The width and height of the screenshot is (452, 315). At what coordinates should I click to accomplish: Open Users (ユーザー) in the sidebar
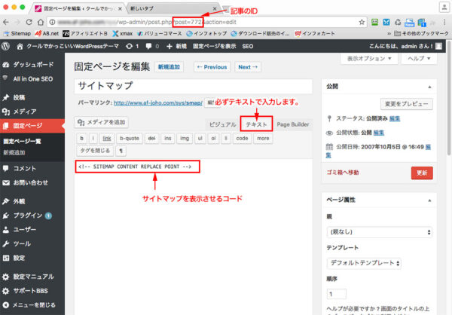coord(25,228)
